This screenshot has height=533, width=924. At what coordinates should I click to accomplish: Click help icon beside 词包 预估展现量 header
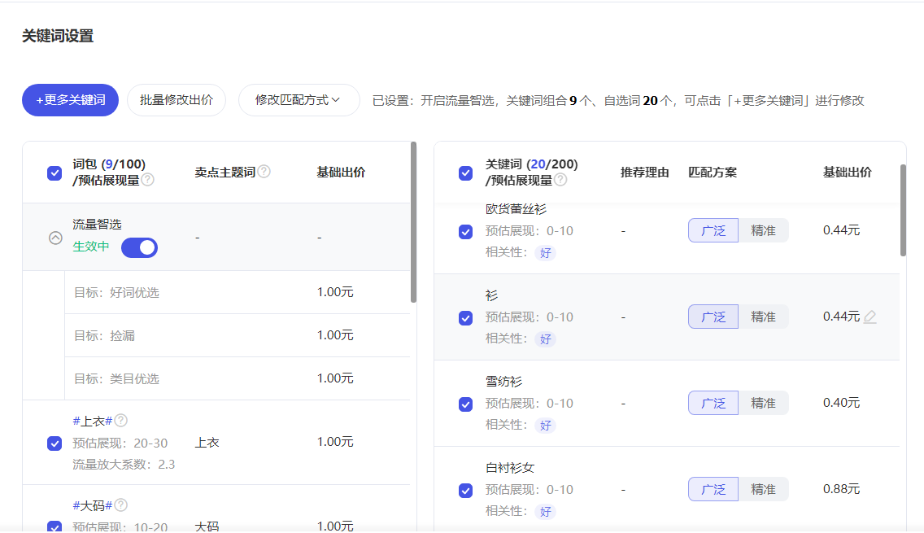click(148, 180)
